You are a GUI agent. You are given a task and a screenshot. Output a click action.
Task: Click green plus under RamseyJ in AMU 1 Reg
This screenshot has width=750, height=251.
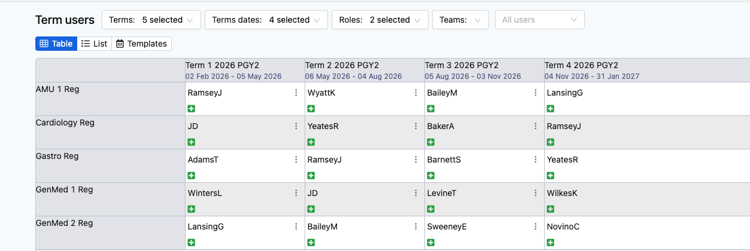[191, 109]
